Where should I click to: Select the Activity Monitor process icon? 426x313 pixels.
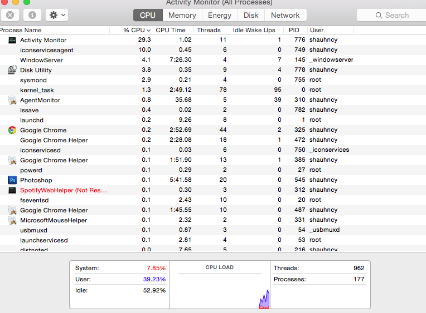[x=12, y=40]
